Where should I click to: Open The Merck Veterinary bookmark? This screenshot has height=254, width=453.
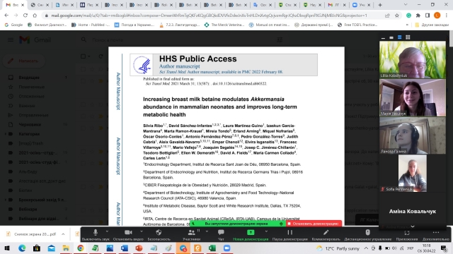click(224, 25)
